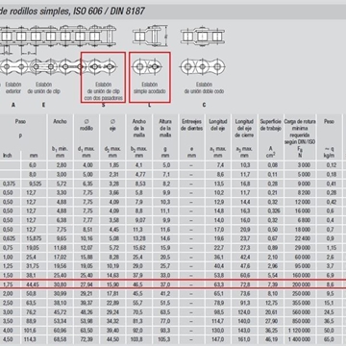Click the roller diameter value '72,39'
346x346 pixels.
pos(86,339)
